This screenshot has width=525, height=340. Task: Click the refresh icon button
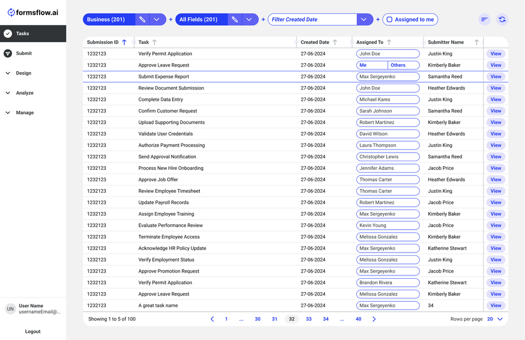[502, 20]
